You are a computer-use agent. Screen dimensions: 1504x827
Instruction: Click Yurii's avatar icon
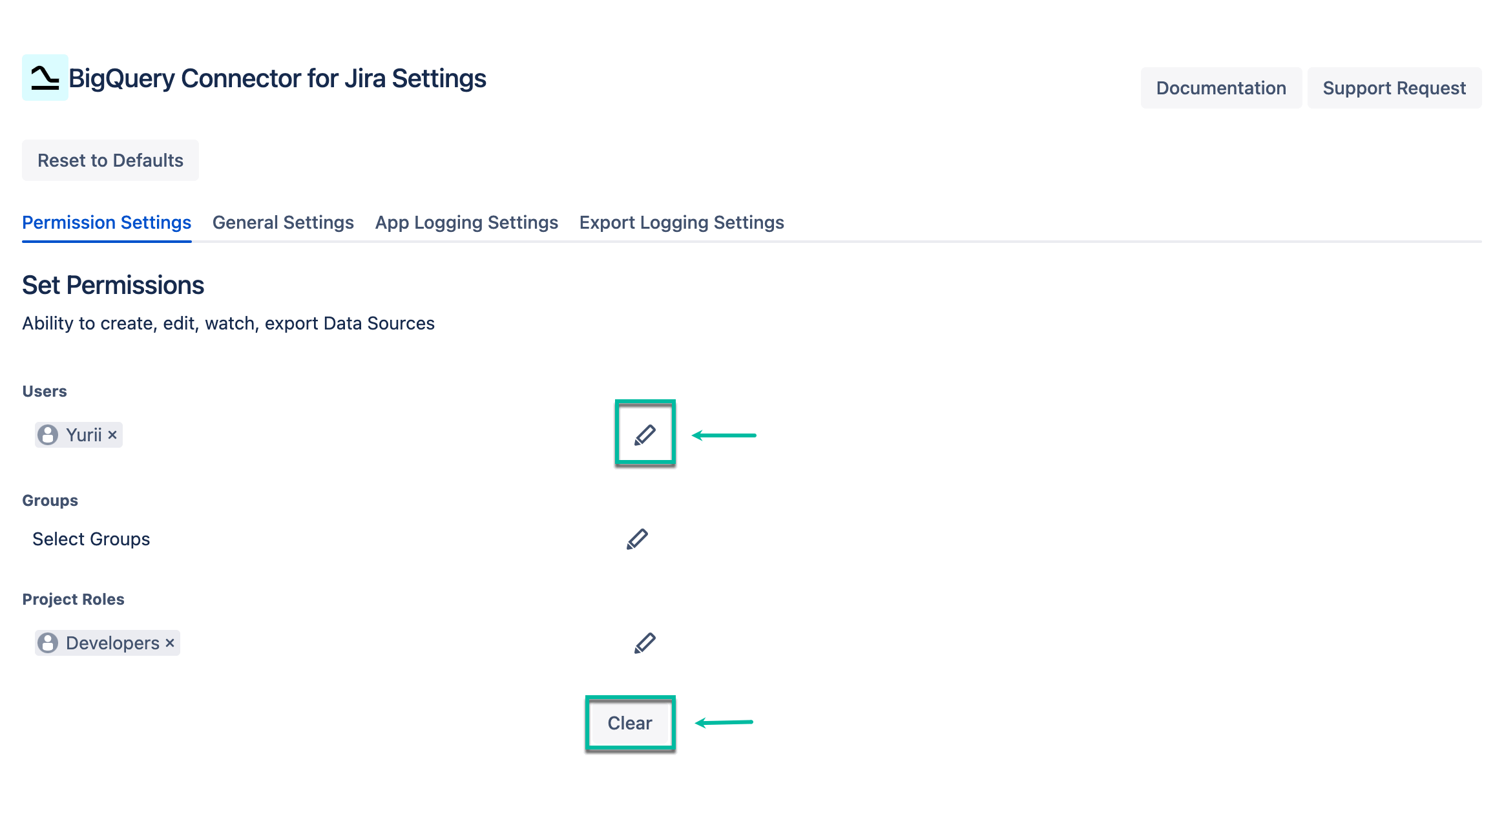point(47,434)
